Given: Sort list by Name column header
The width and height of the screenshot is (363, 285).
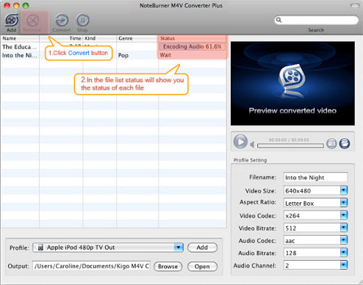Looking at the screenshot, I should click(x=20, y=38).
